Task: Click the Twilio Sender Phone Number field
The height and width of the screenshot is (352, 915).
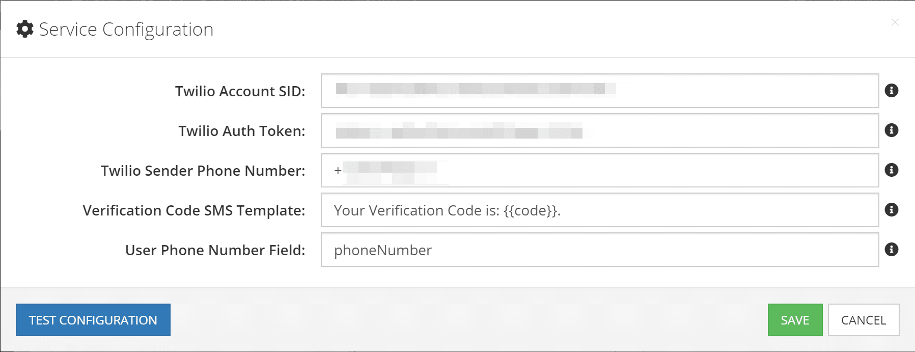Action: (x=560, y=170)
